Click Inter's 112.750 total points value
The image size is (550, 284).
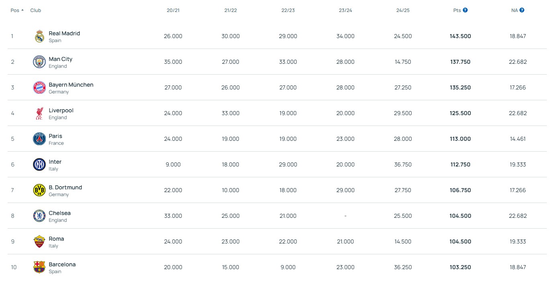tap(460, 164)
